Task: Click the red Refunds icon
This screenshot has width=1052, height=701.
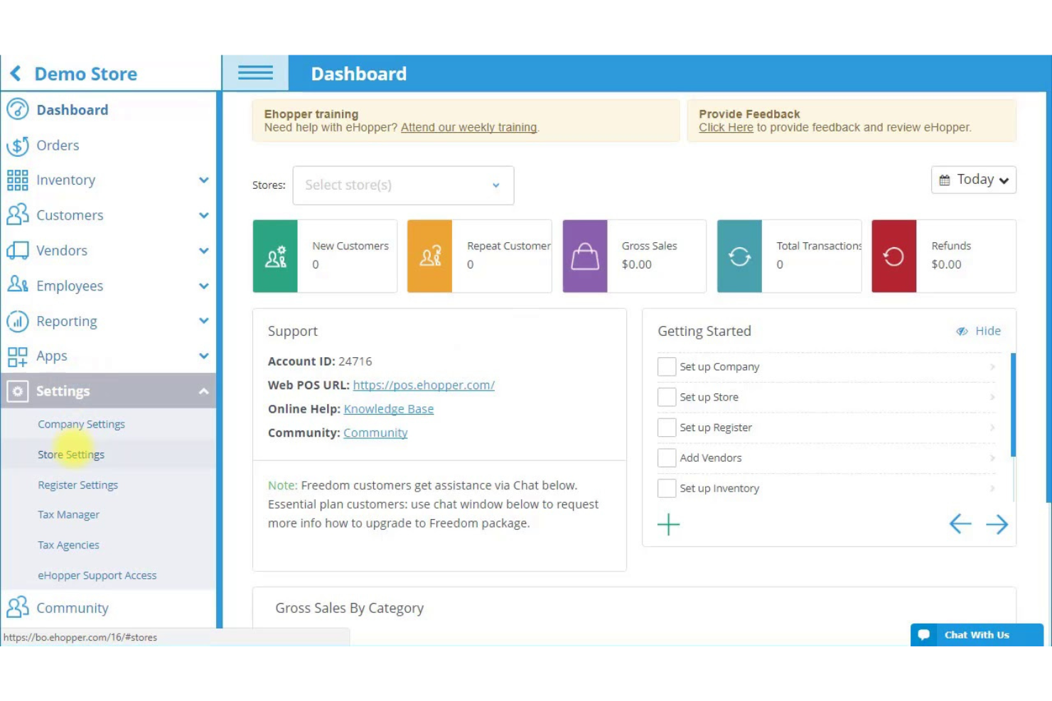Action: [x=893, y=256]
